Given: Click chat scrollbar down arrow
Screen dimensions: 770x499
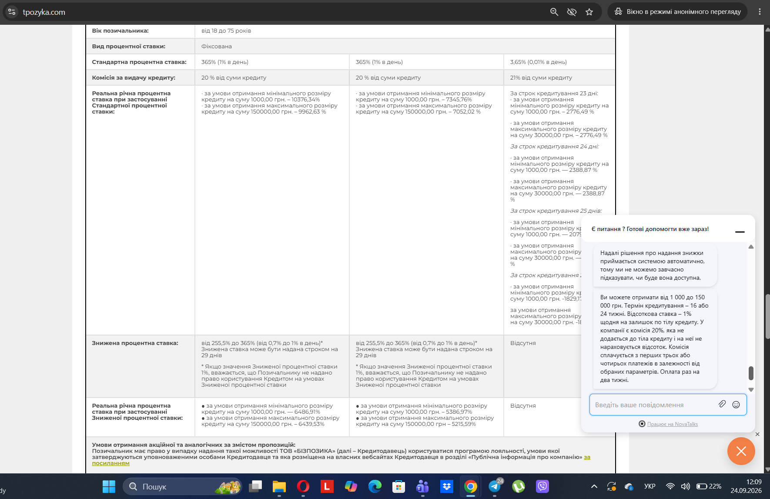Looking at the screenshot, I should click(751, 390).
